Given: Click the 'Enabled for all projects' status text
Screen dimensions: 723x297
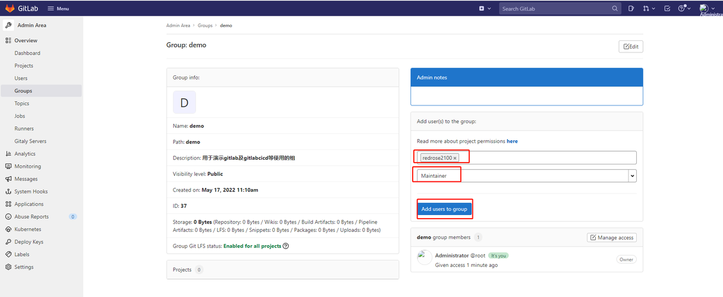Looking at the screenshot, I should [x=252, y=246].
